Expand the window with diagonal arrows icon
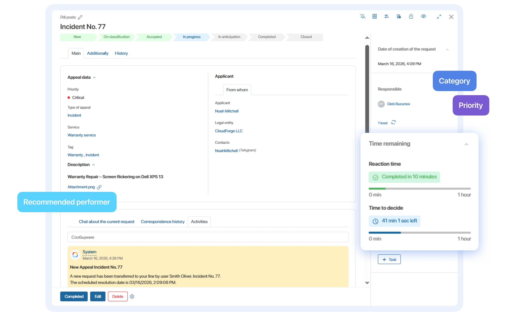 pyautogui.click(x=439, y=17)
